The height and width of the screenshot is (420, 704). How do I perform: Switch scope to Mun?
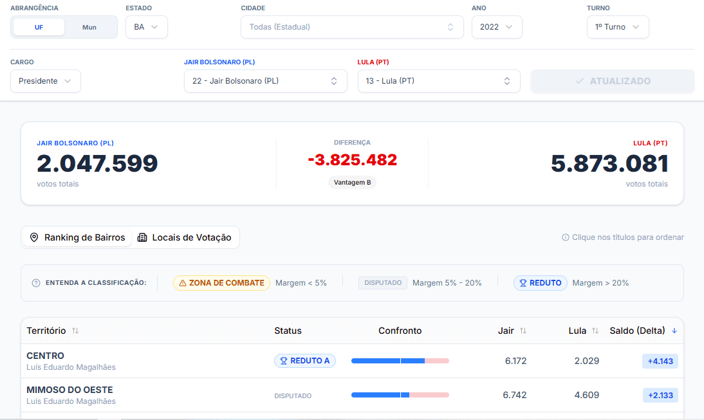[89, 27]
